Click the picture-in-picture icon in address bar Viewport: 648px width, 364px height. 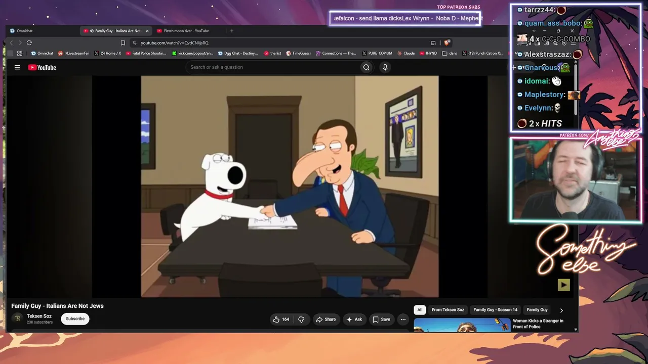tap(433, 43)
